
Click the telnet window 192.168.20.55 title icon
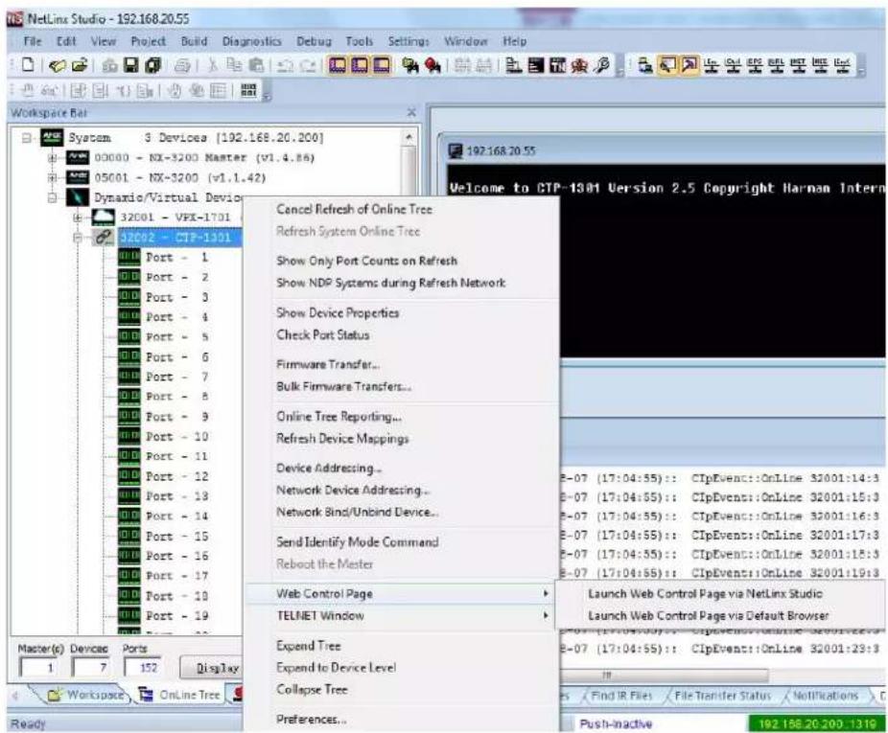(x=456, y=151)
